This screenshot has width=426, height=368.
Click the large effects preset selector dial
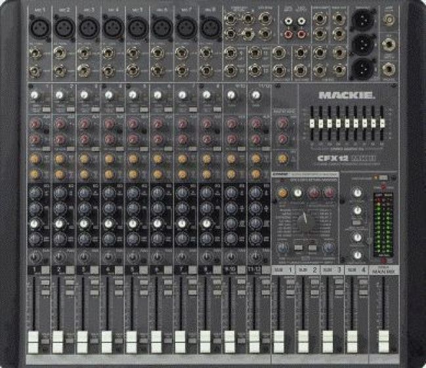pyautogui.click(x=303, y=220)
